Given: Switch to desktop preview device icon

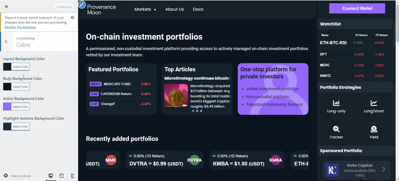Looking at the screenshot, I should 50,176.
